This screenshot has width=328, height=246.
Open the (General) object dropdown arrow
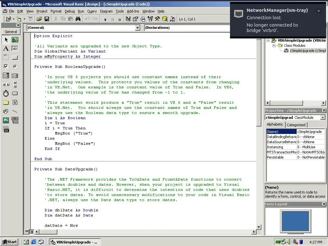pos(137,28)
